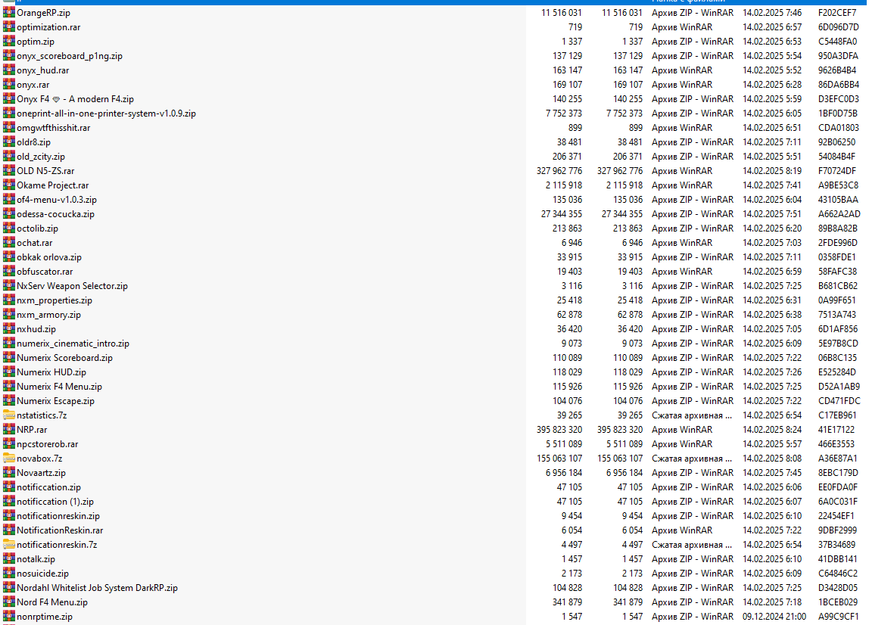
Task: Select the icon of obkak orlova.zip
Action: (x=9, y=257)
